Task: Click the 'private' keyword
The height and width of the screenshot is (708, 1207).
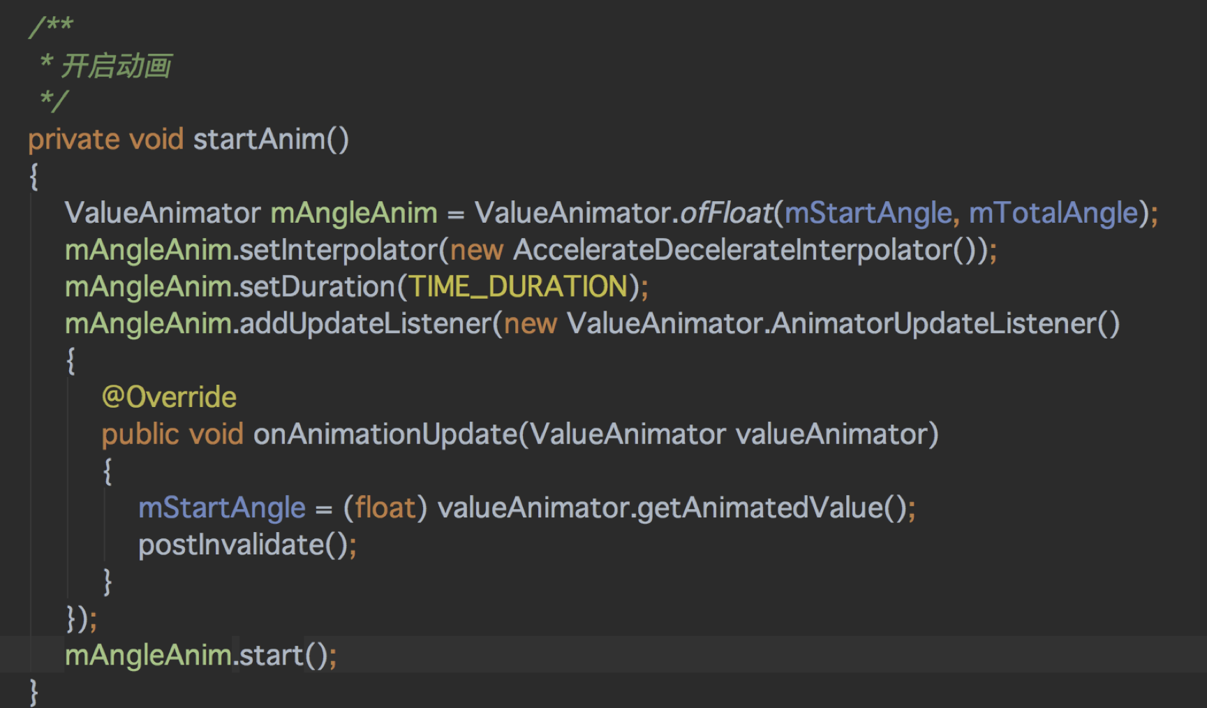Action: (74, 140)
